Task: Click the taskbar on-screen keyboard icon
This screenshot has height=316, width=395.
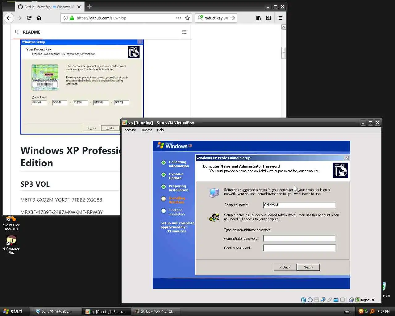Action: 347,311
